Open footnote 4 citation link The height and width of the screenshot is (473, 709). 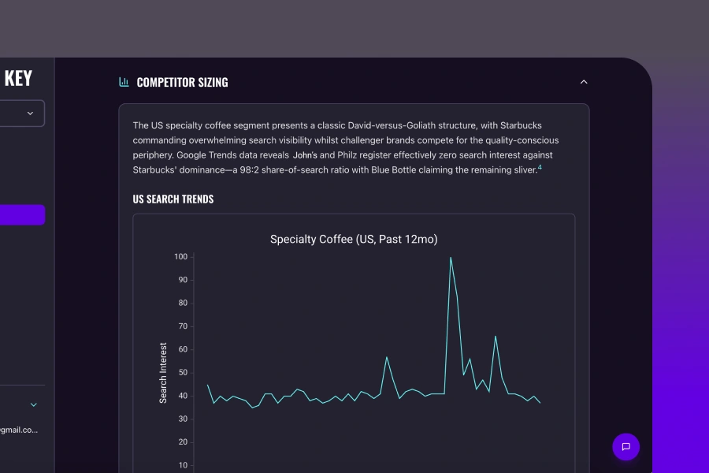pyautogui.click(x=540, y=167)
